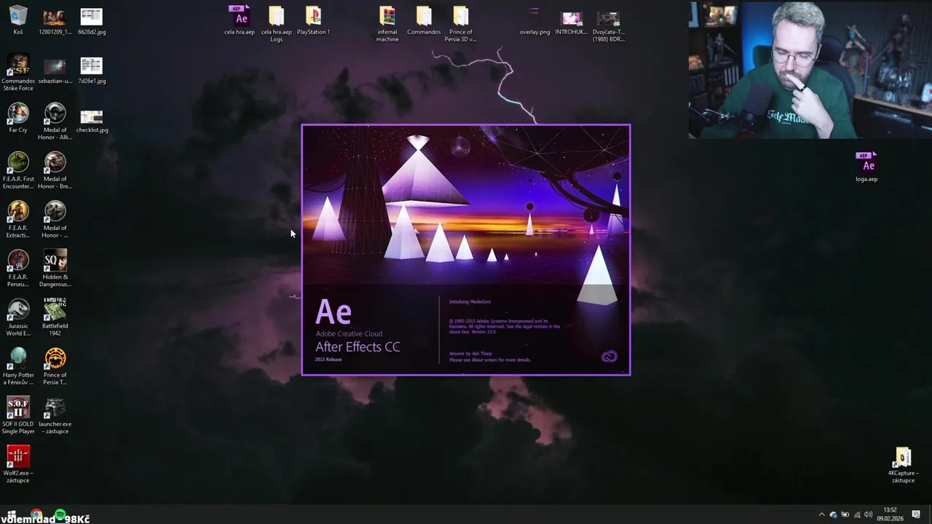Select the infernal machine archive
This screenshot has width=932, height=524.
click(387, 23)
